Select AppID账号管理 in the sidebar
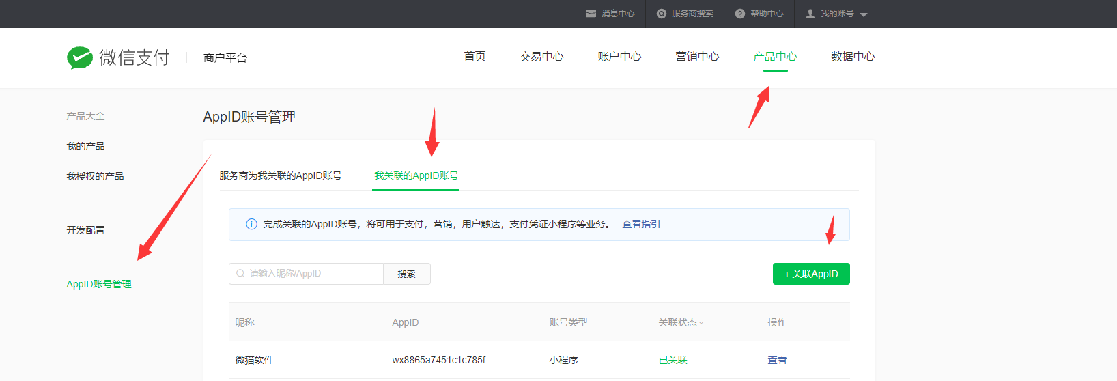The width and height of the screenshot is (1117, 381). (99, 284)
